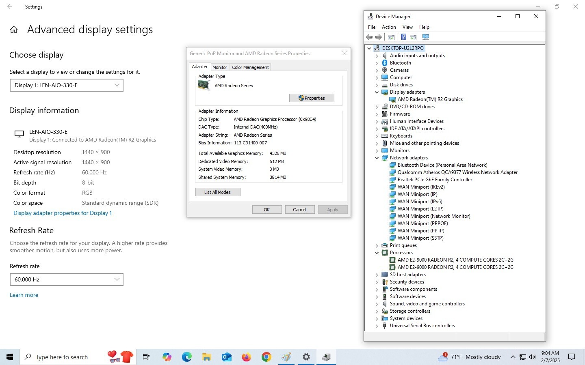Open Firefox from the taskbar

pyautogui.click(x=247, y=357)
